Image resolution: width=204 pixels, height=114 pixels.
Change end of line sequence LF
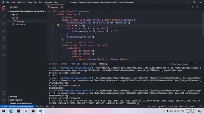pyautogui.click(x=176, y=106)
